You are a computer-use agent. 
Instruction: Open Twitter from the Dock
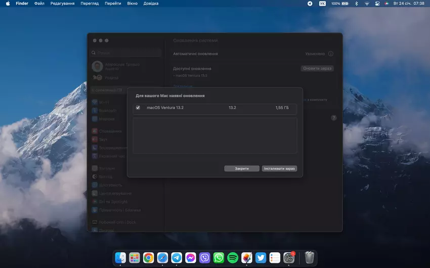[x=261, y=258]
